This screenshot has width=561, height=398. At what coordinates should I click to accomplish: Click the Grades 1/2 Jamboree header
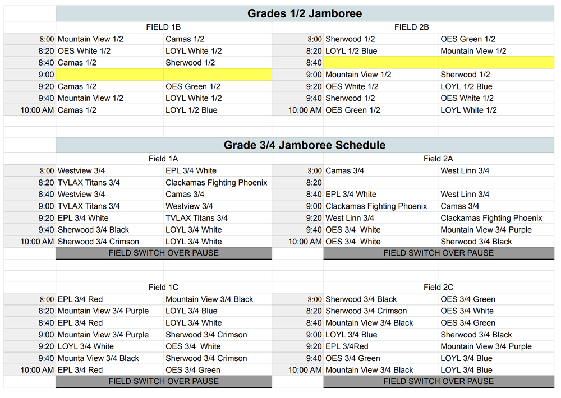[305, 13]
